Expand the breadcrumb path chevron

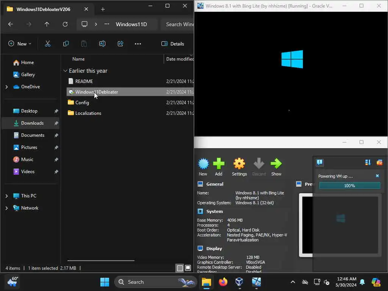click(x=96, y=24)
